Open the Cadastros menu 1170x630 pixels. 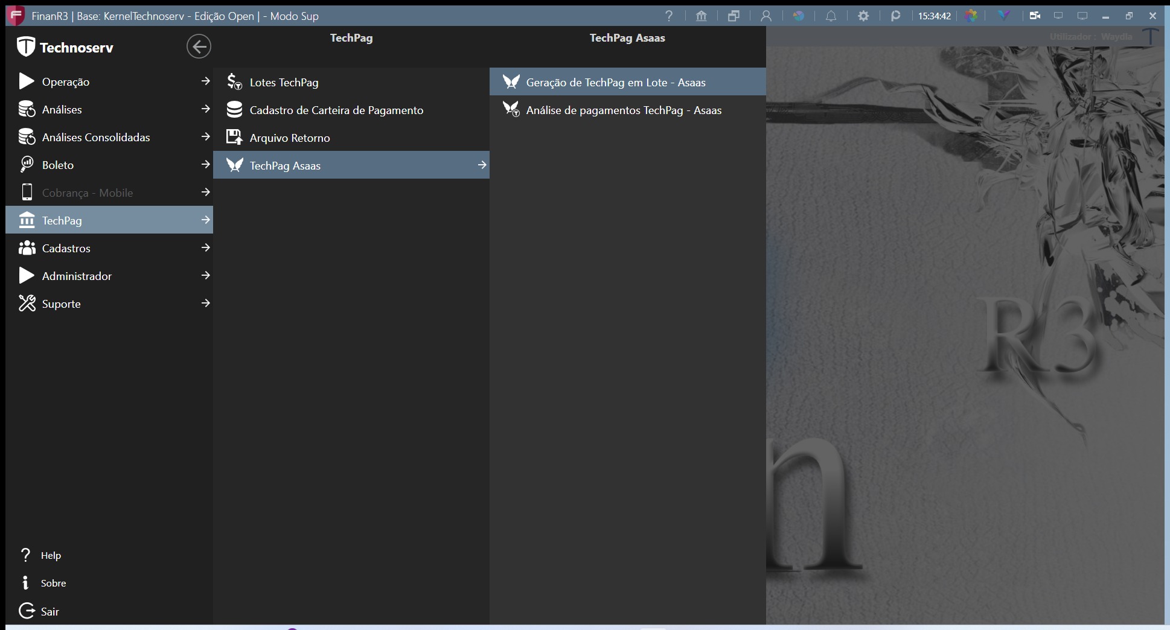(109, 248)
